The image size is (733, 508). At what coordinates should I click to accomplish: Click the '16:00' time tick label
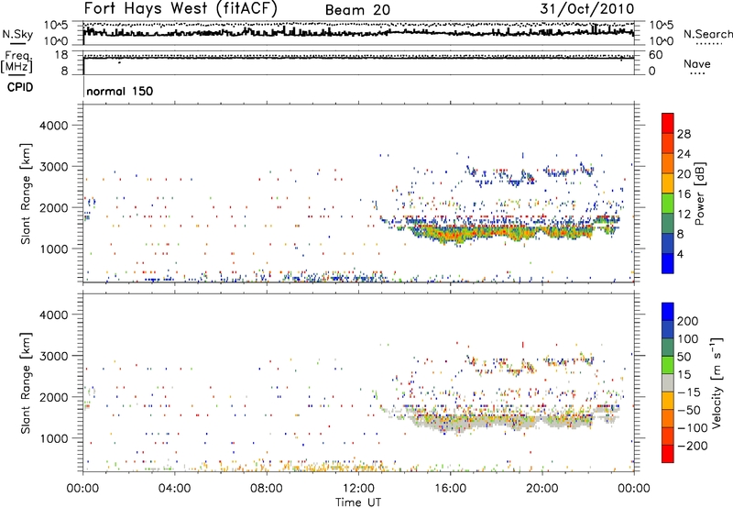pyautogui.click(x=450, y=489)
